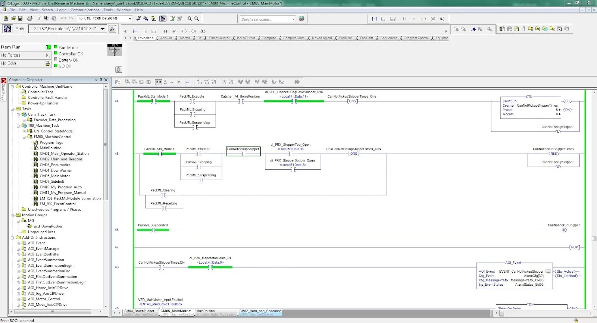The image size is (597, 323).
Task: Switch to the Timer/Counter instruction tab
Action: point(219,38)
